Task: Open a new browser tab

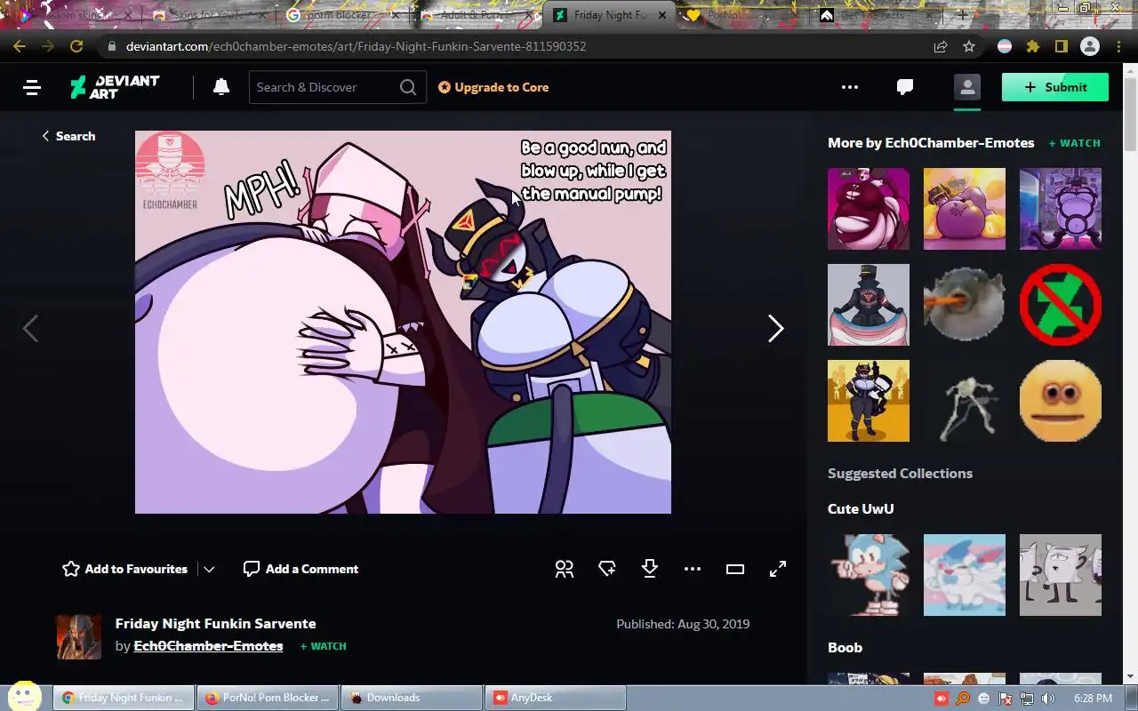Action: tap(962, 15)
